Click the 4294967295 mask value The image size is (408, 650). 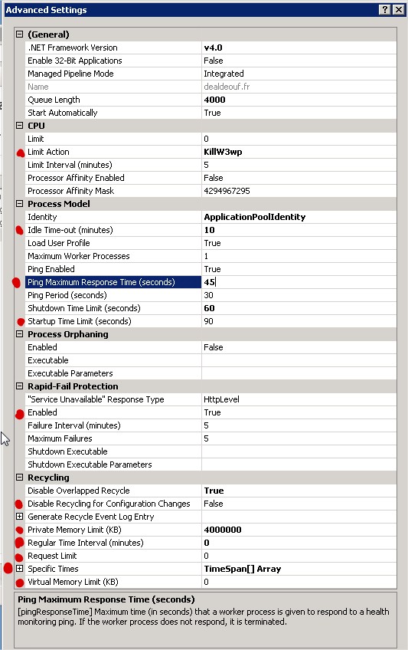tap(299, 191)
